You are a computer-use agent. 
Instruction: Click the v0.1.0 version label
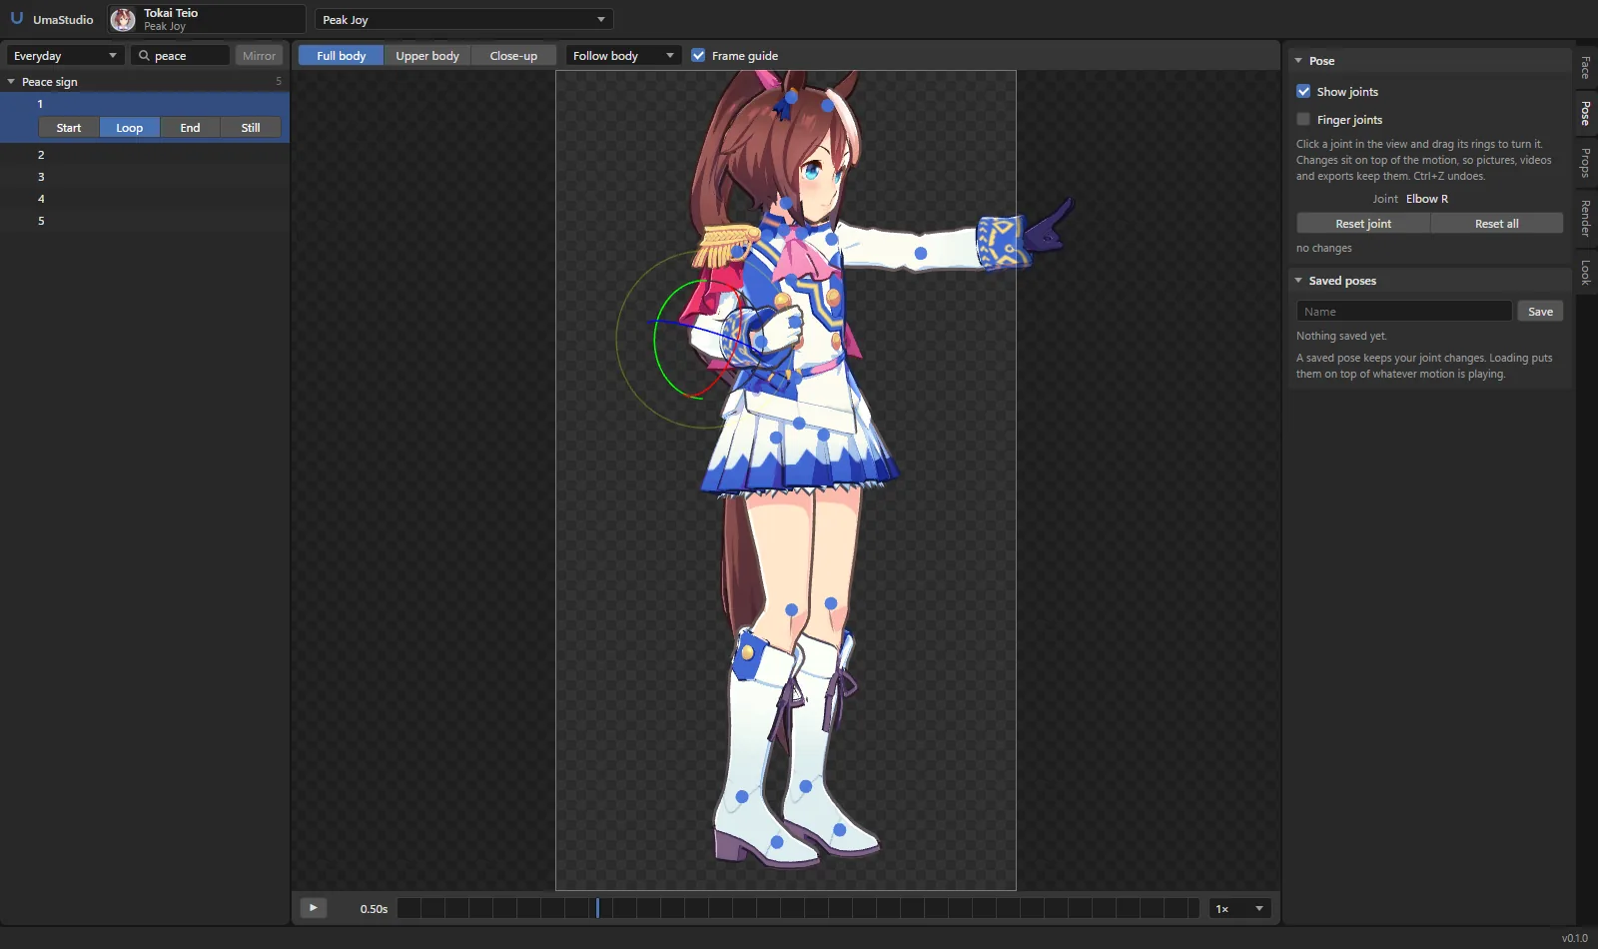coord(1575,938)
